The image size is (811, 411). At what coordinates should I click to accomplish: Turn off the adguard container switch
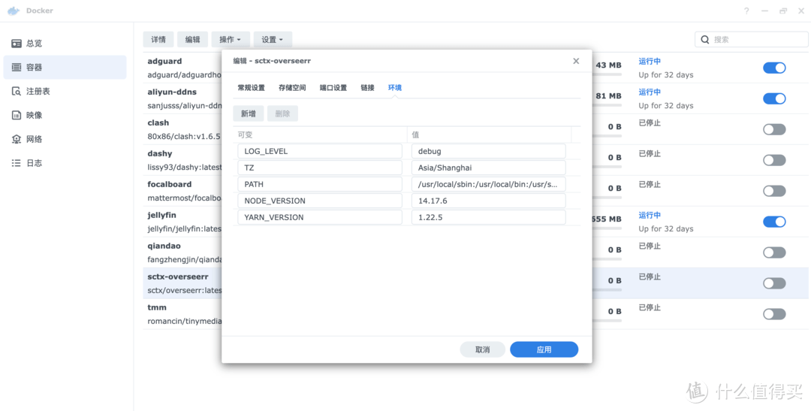pyautogui.click(x=774, y=68)
